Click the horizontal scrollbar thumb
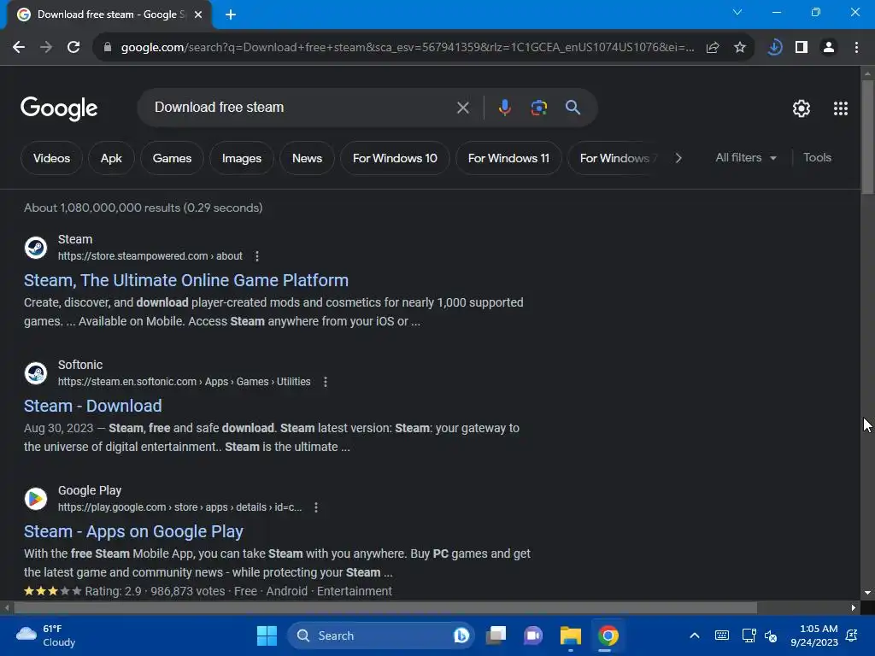 coord(385,607)
